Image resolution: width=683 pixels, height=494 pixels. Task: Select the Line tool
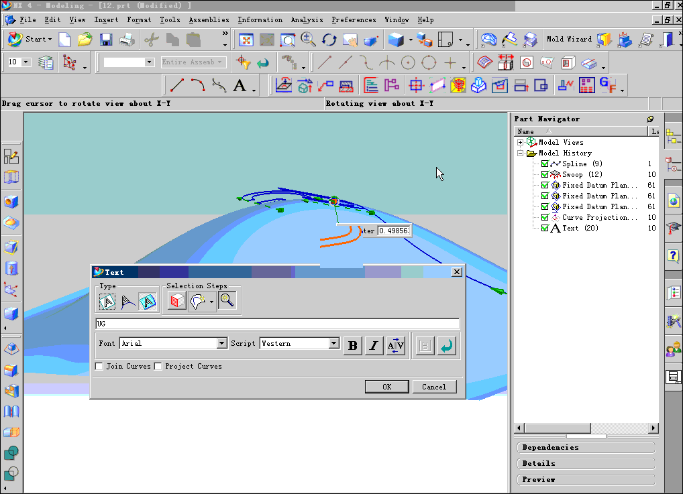pos(176,85)
